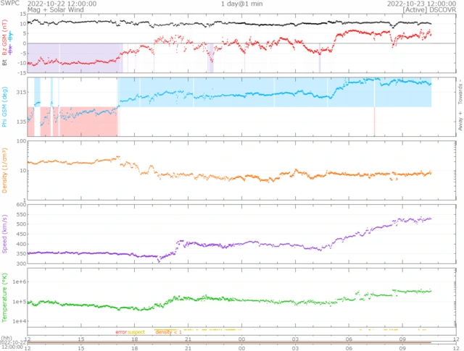
Task: Open the "Mag + Solar Wind" series menu
Action: point(56,9)
